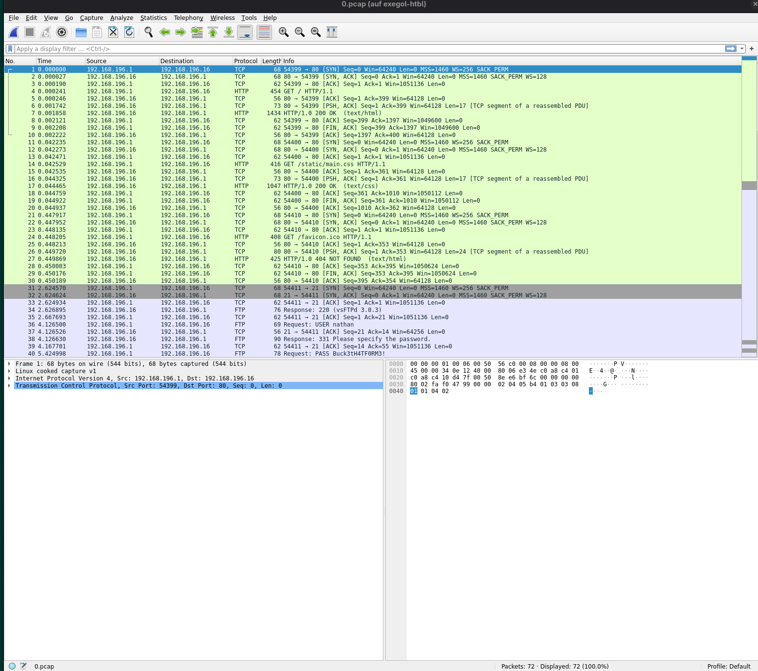Expand the Internet Protocol Version 4 section
This screenshot has width=758, height=671.
pos(10,378)
